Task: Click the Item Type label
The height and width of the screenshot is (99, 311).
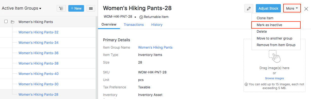Action: [x=111, y=55]
